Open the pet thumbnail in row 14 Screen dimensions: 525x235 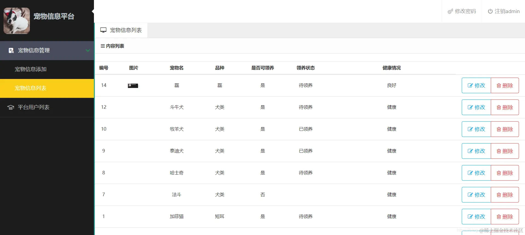133,86
